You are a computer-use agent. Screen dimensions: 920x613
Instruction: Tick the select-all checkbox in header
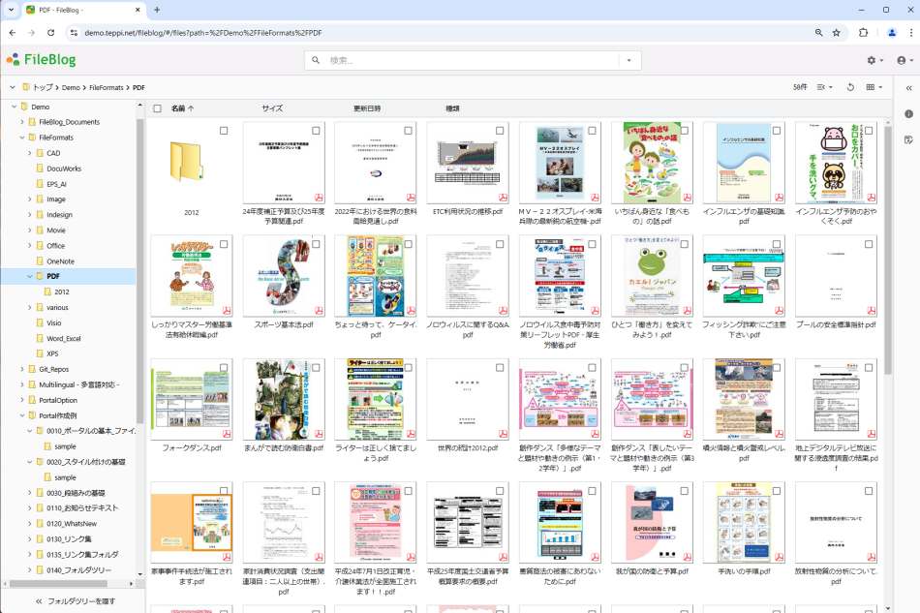click(157, 108)
